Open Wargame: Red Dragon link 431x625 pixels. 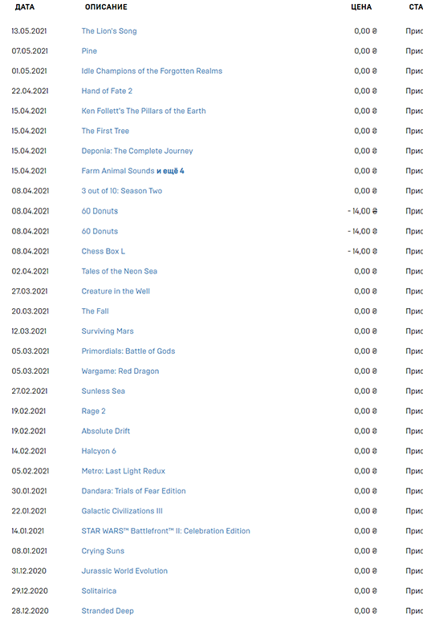point(120,371)
